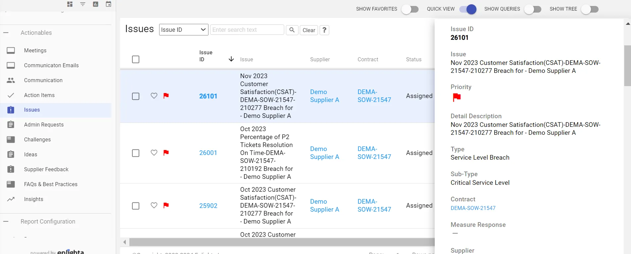Click Issue ID sort arrow in header
Screen dimensions: 631x254
tap(231, 59)
